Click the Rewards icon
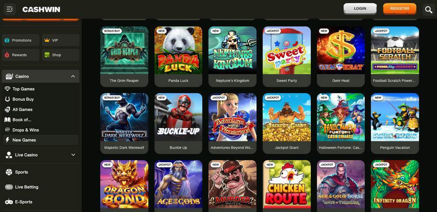 7,55
